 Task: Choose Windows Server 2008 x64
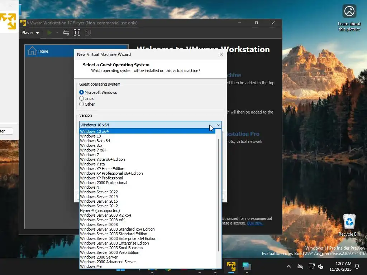tap(147, 220)
